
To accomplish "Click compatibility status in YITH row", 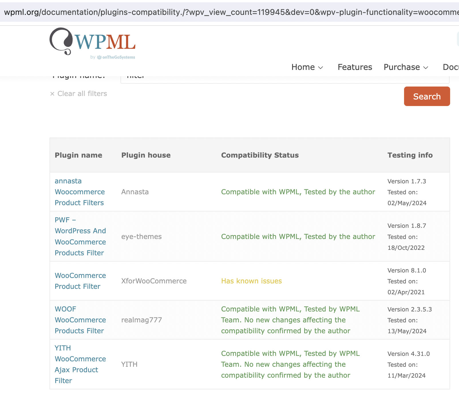I will pos(290,364).
